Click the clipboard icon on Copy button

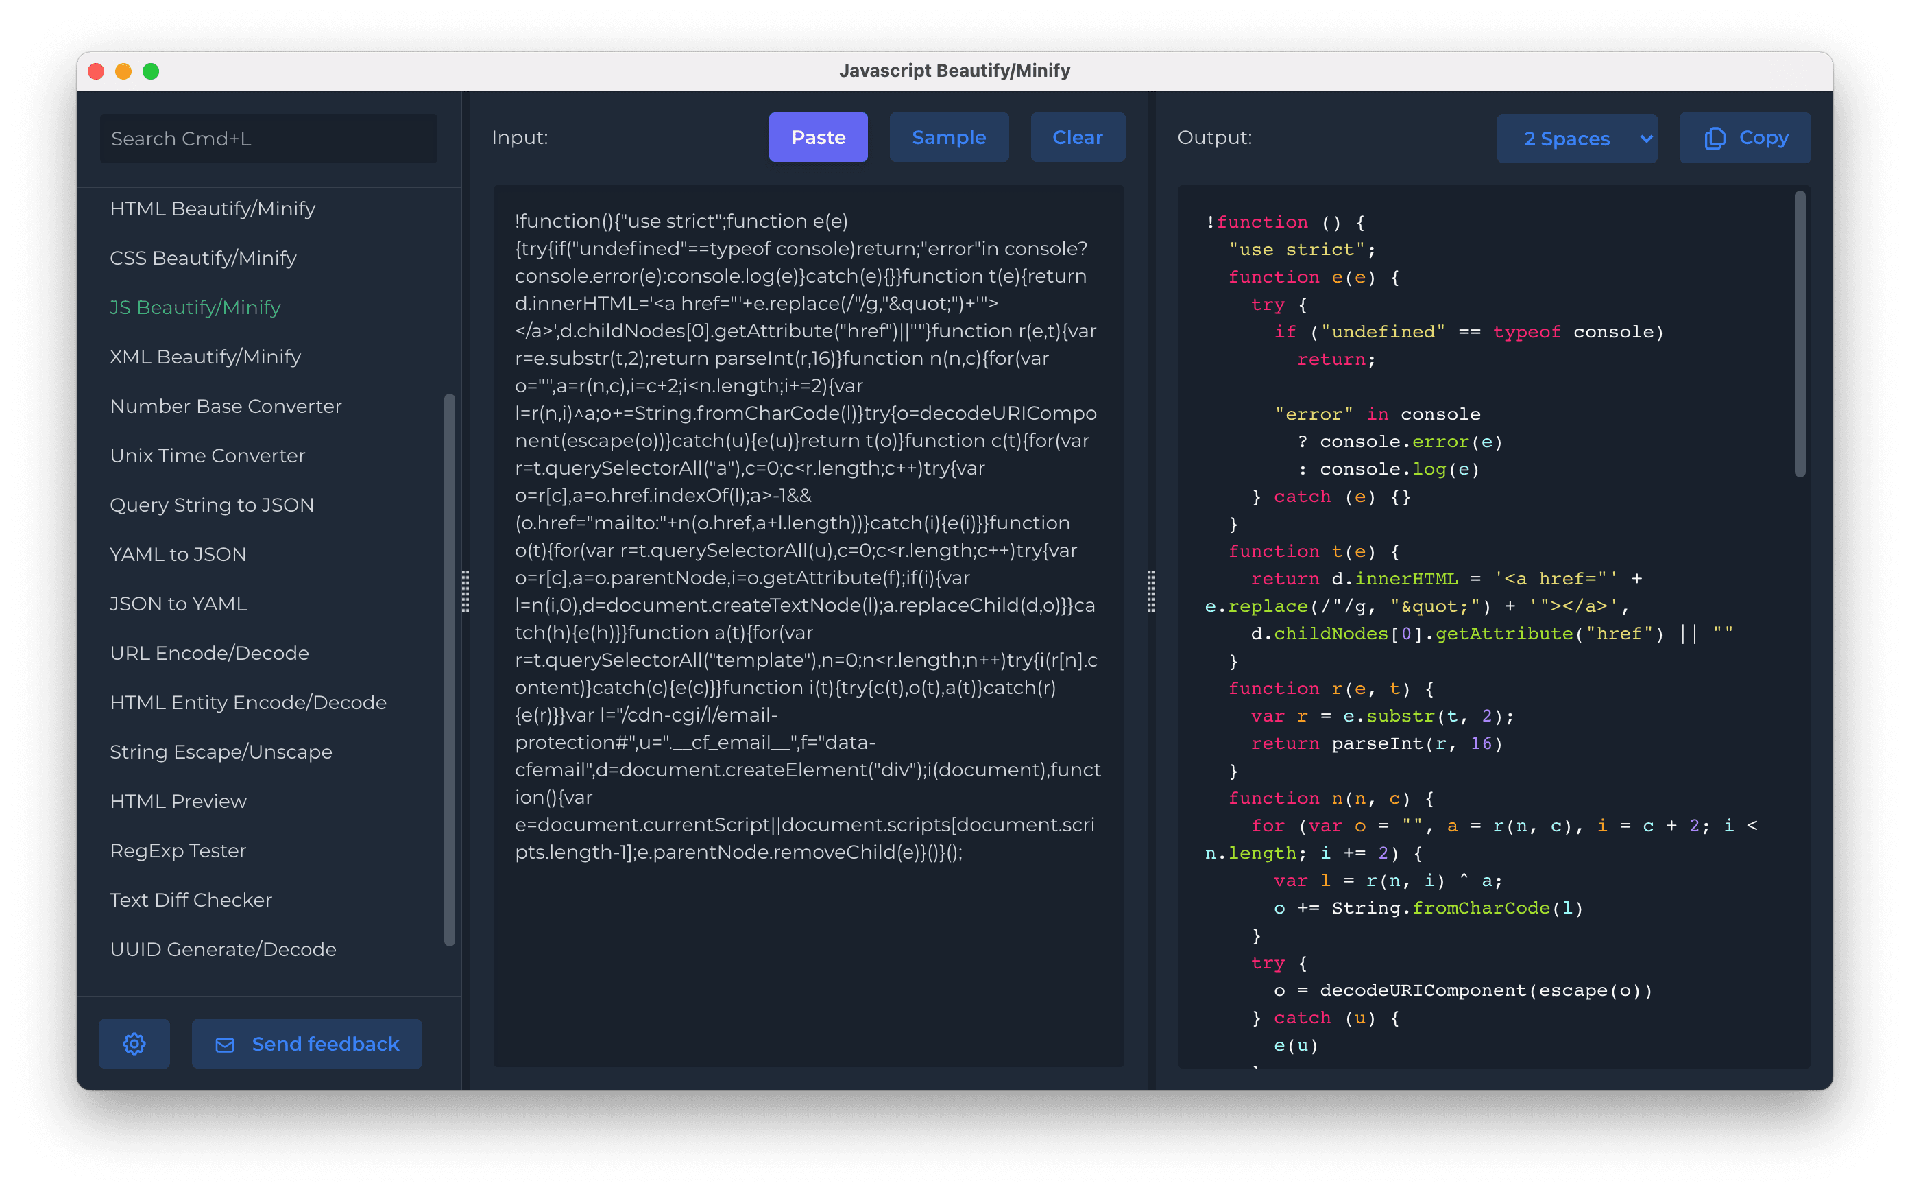[x=1715, y=138]
